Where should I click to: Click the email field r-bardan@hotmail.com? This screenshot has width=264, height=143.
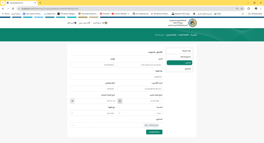[140, 89]
